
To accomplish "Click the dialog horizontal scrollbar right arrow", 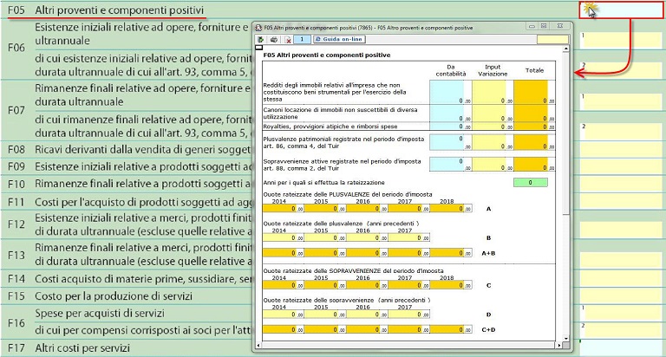I will click(559, 345).
